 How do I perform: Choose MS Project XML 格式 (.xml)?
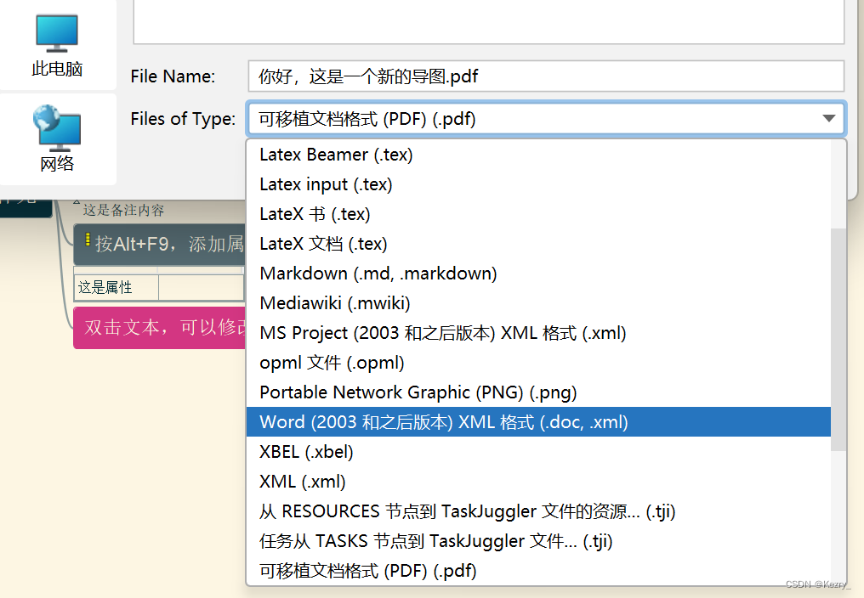coord(538,333)
